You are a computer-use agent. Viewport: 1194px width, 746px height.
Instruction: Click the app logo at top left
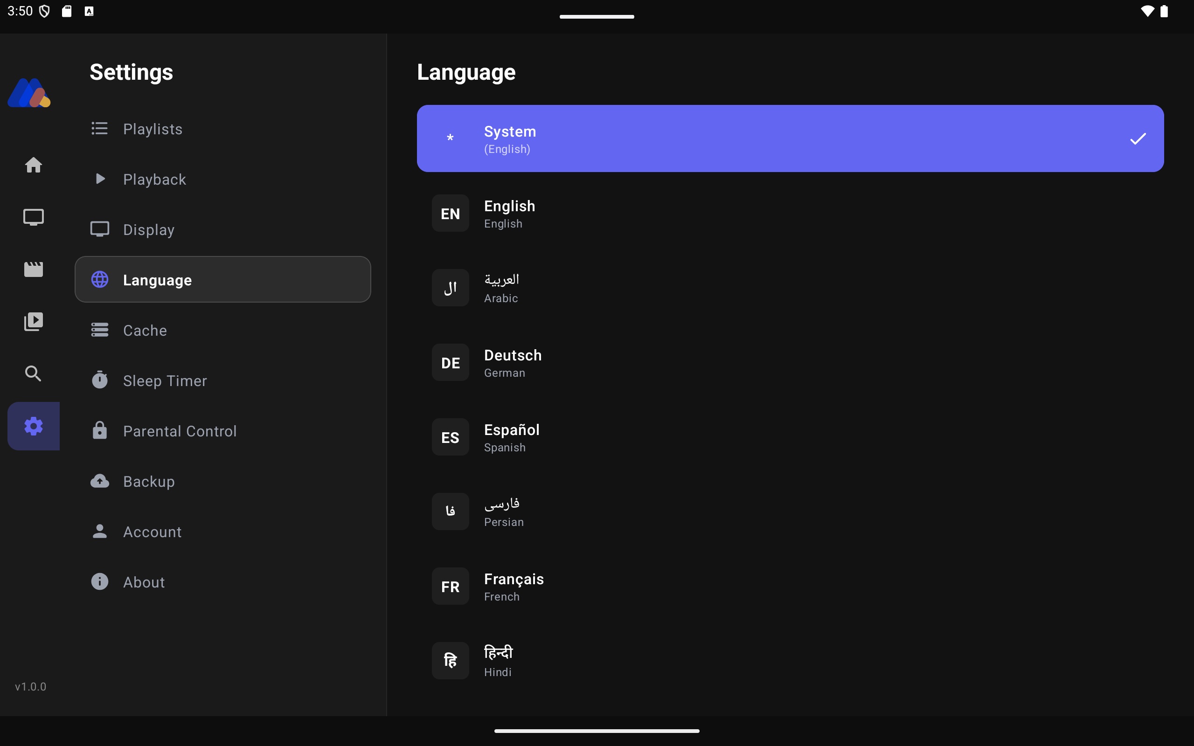coord(29,93)
